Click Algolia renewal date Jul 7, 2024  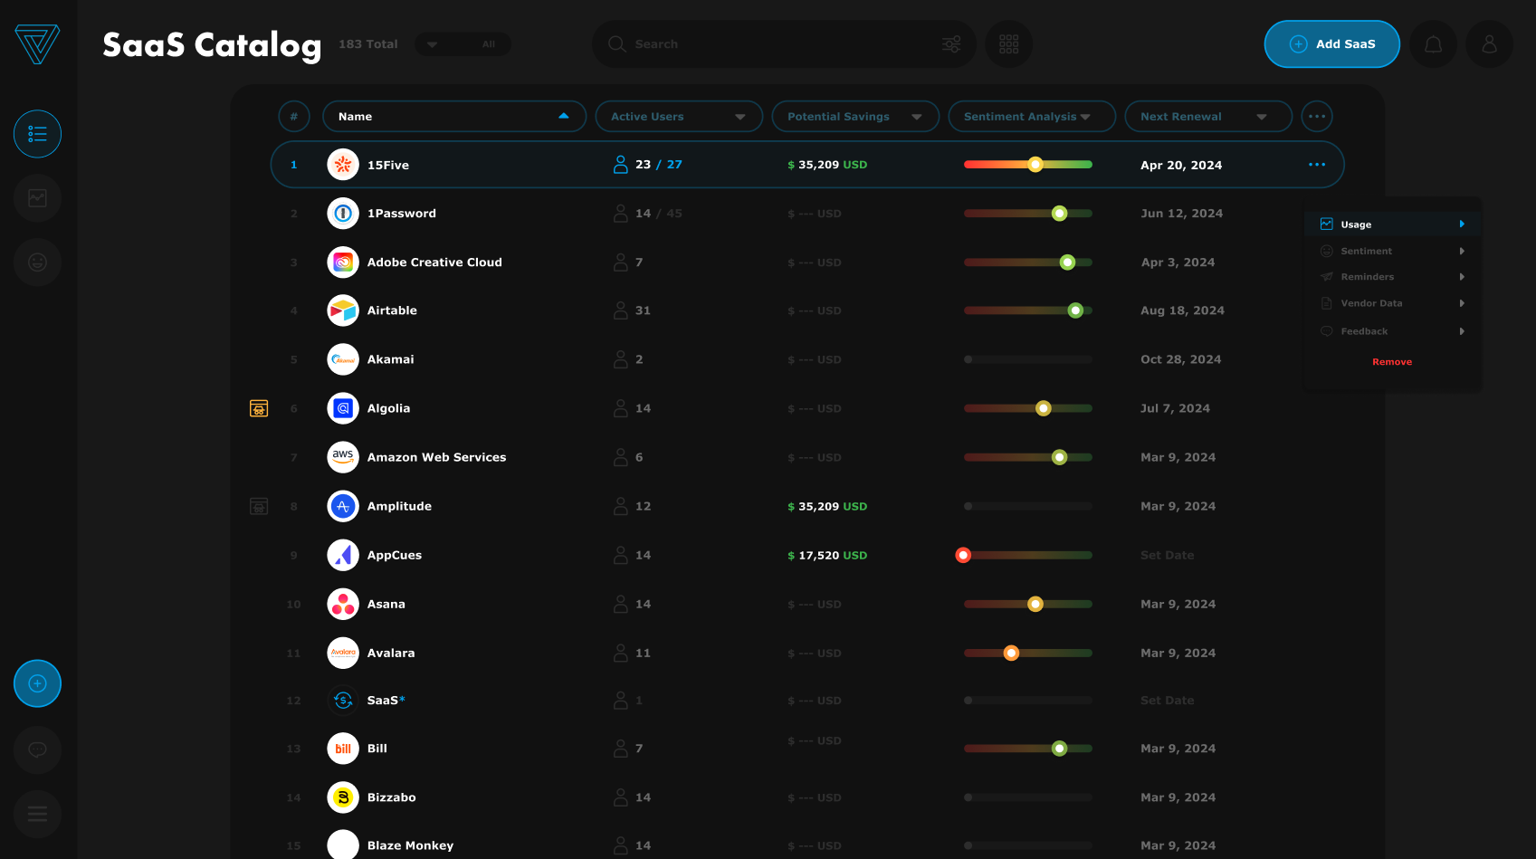[1175, 408]
